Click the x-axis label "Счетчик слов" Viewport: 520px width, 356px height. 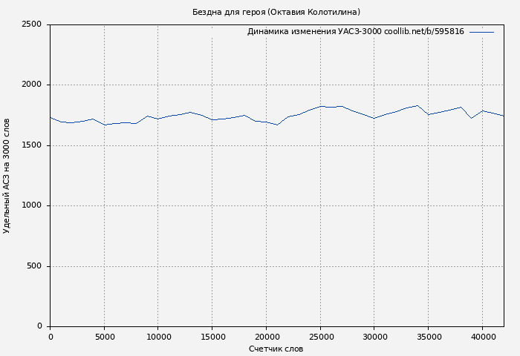click(276, 349)
